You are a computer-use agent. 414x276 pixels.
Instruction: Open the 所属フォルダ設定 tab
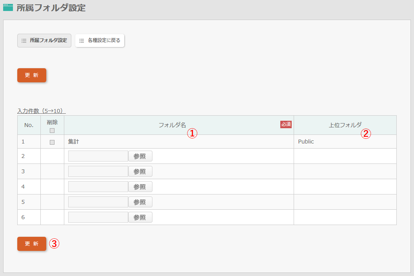pos(44,40)
